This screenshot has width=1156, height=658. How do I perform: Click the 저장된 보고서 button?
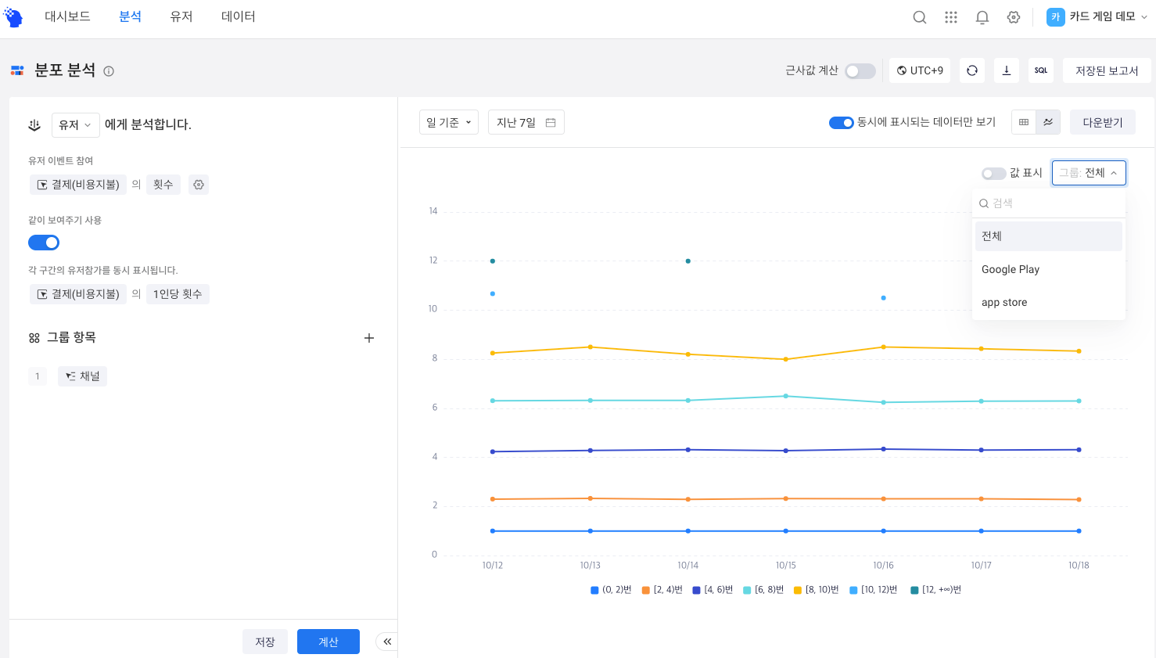(1106, 70)
